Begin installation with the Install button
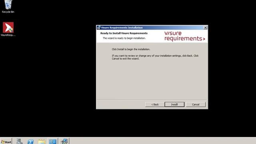 tap(174, 104)
